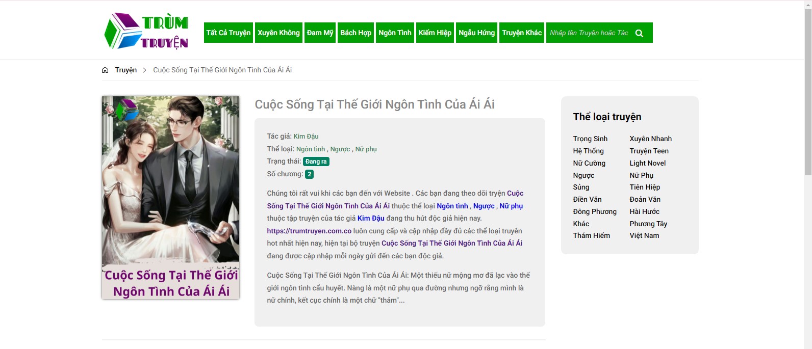This screenshot has width=812, height=349.
Task: Type in the story search field
Action: (x=589, y=33)
